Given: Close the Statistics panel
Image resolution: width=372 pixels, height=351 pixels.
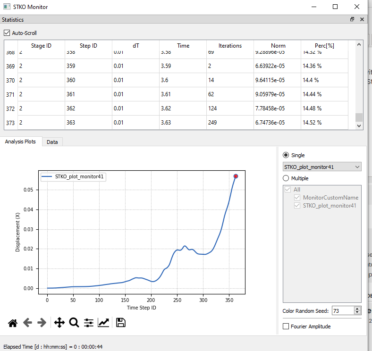Looking at the screenshot, I should click(x=362, y=19).
